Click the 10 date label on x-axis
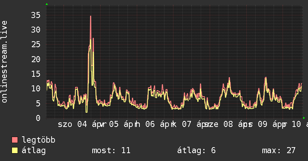Screen dimensions: 308x161 (x=296, y=124)
